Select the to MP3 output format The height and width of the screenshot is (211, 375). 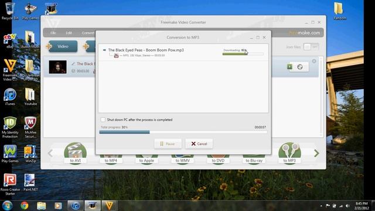289,153
